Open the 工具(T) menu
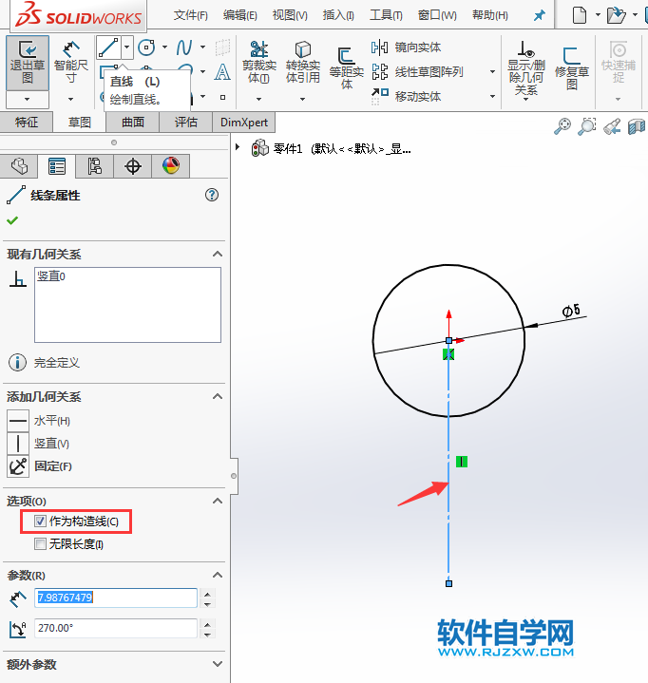648x683 pixels. (x=386, y=15)
